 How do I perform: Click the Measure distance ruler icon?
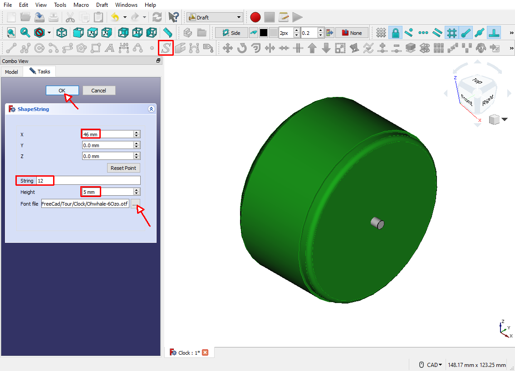(168, 33)
